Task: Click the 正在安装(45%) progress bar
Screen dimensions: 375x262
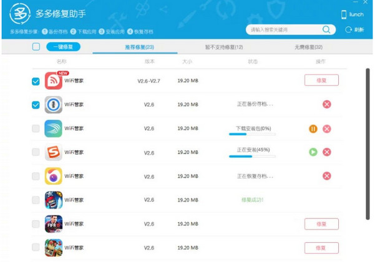Action: [x=252, y=157]
